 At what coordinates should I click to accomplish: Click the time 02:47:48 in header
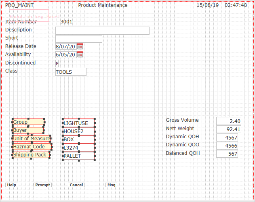(x=236, y=5)
